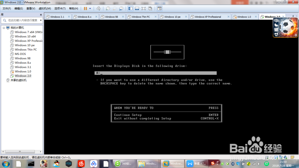The width and height of the screenshot is (299, 168).
Task: Switch to the Windows 8.x tab
Action: (84, 17)
